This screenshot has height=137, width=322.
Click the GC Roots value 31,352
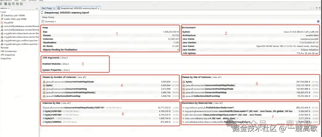175,46
